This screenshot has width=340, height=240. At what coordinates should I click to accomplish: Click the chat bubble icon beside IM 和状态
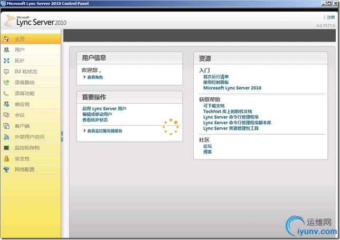pos(6,72)
